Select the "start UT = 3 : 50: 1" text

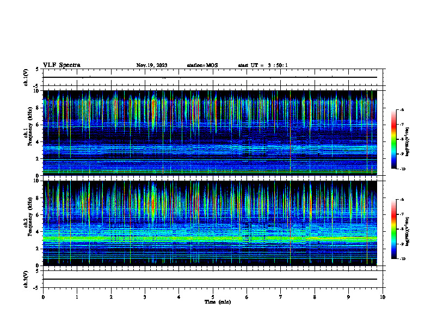(263, 65)
